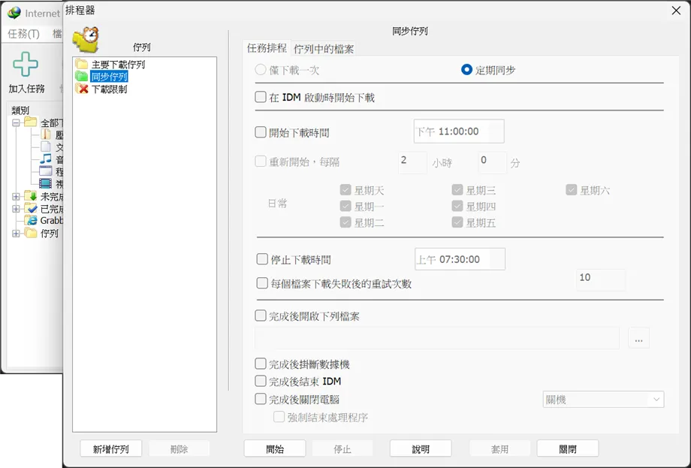Viewport: 691px width, 468px height.
Task: Enable 每個檔案下載失敗後的重試次數 checkbox
Action: coord(262,283)
